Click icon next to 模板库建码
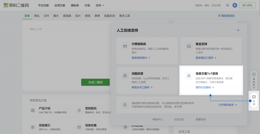 [x=219, y=16]
